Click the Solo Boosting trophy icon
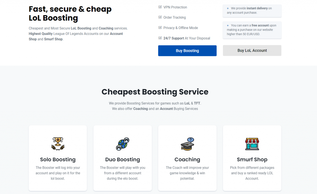The width and height of the screenshot is (317, 194). tap(58, 144)
